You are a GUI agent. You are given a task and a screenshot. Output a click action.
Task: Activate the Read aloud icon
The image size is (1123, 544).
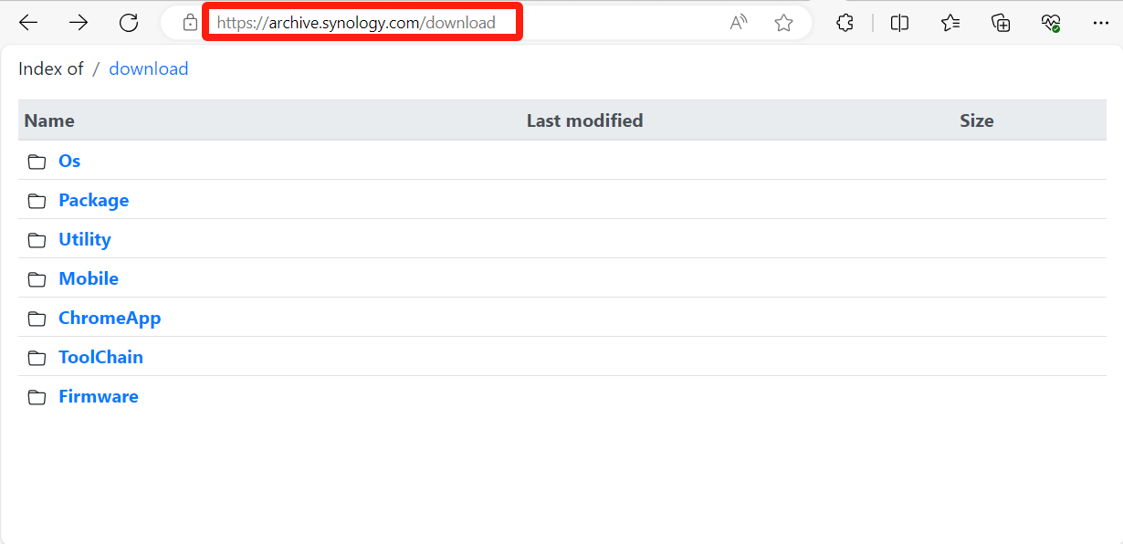coord(739,23)
